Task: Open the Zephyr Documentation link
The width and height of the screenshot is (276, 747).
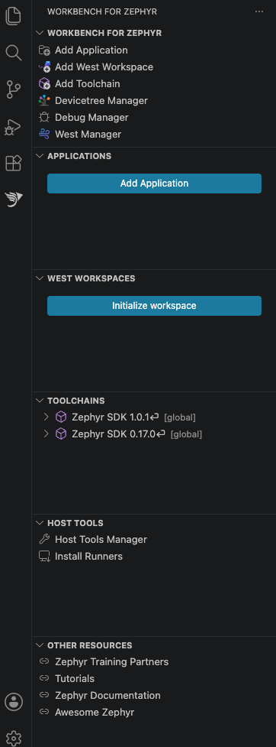Action: pyautogui.click(x=108, y=696)
